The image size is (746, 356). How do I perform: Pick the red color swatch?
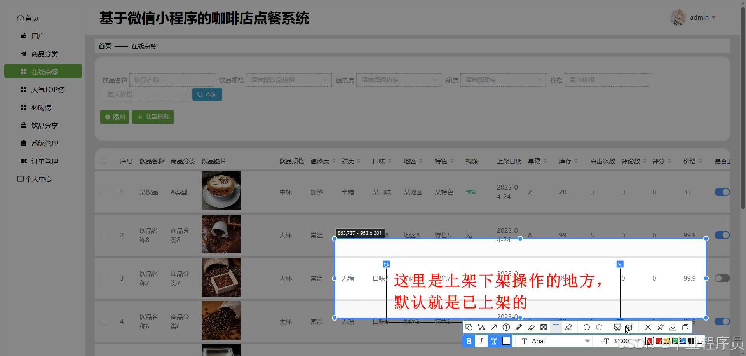click(x=659, y=341)
